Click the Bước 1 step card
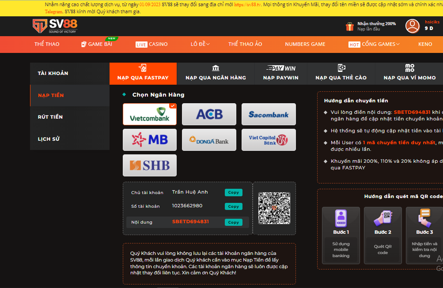Screen dimensions: 443x288 tap(341, 235)
